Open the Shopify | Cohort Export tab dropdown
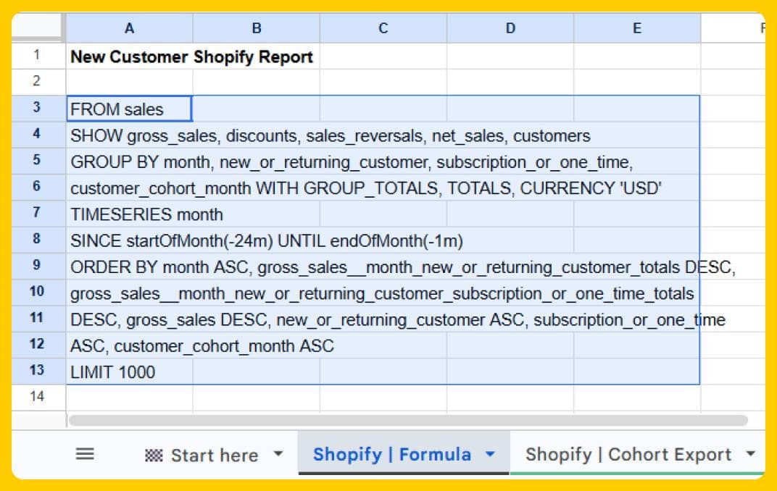 pos(751,453)
